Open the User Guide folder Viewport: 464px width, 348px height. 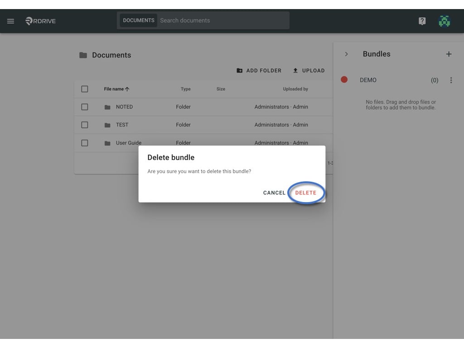pyautogui.click(x=129, y=143)
